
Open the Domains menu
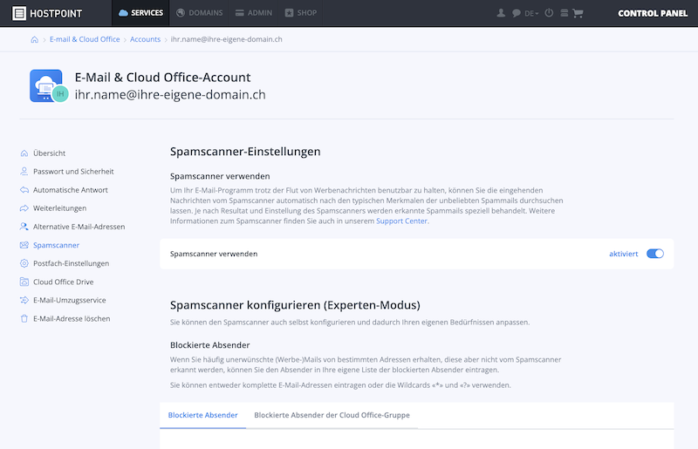[200, 13]
